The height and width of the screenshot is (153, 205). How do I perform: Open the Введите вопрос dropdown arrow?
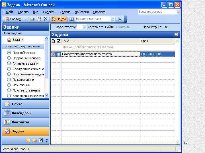178,12
